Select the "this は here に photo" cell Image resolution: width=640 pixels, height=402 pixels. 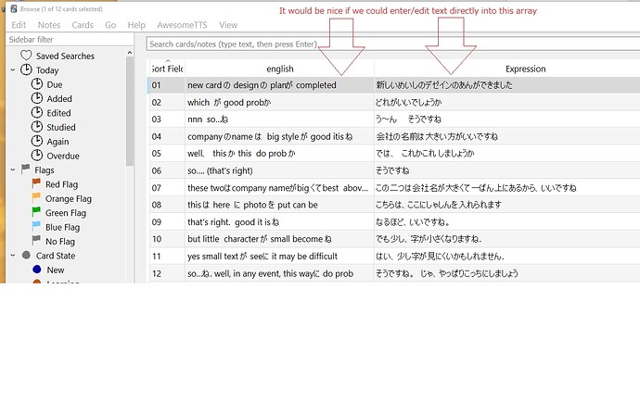[279, 205]
